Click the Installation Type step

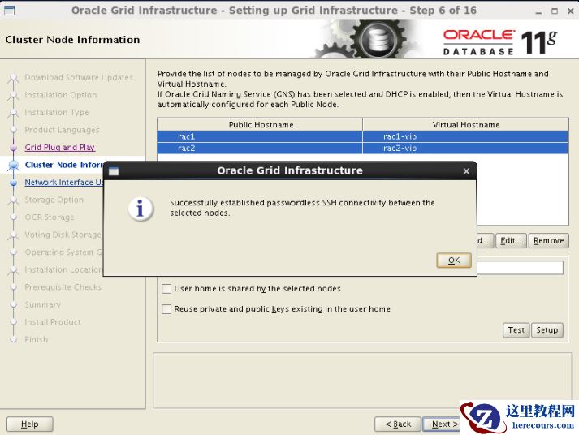[57, 112]
